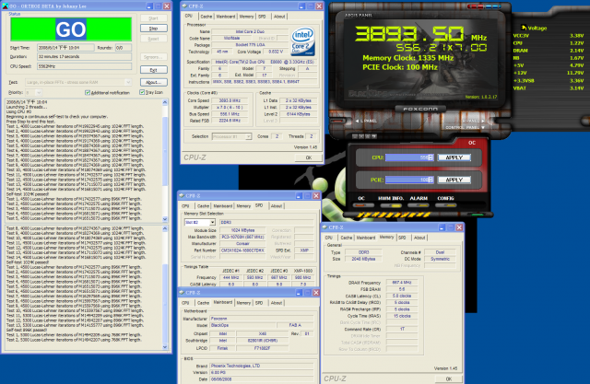590x384 pixels.
Task: Select the ALARM indicator button
Action: coord(419,205)
